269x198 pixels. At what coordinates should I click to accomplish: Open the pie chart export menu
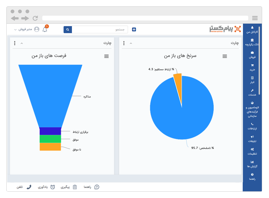coord(225,56)
